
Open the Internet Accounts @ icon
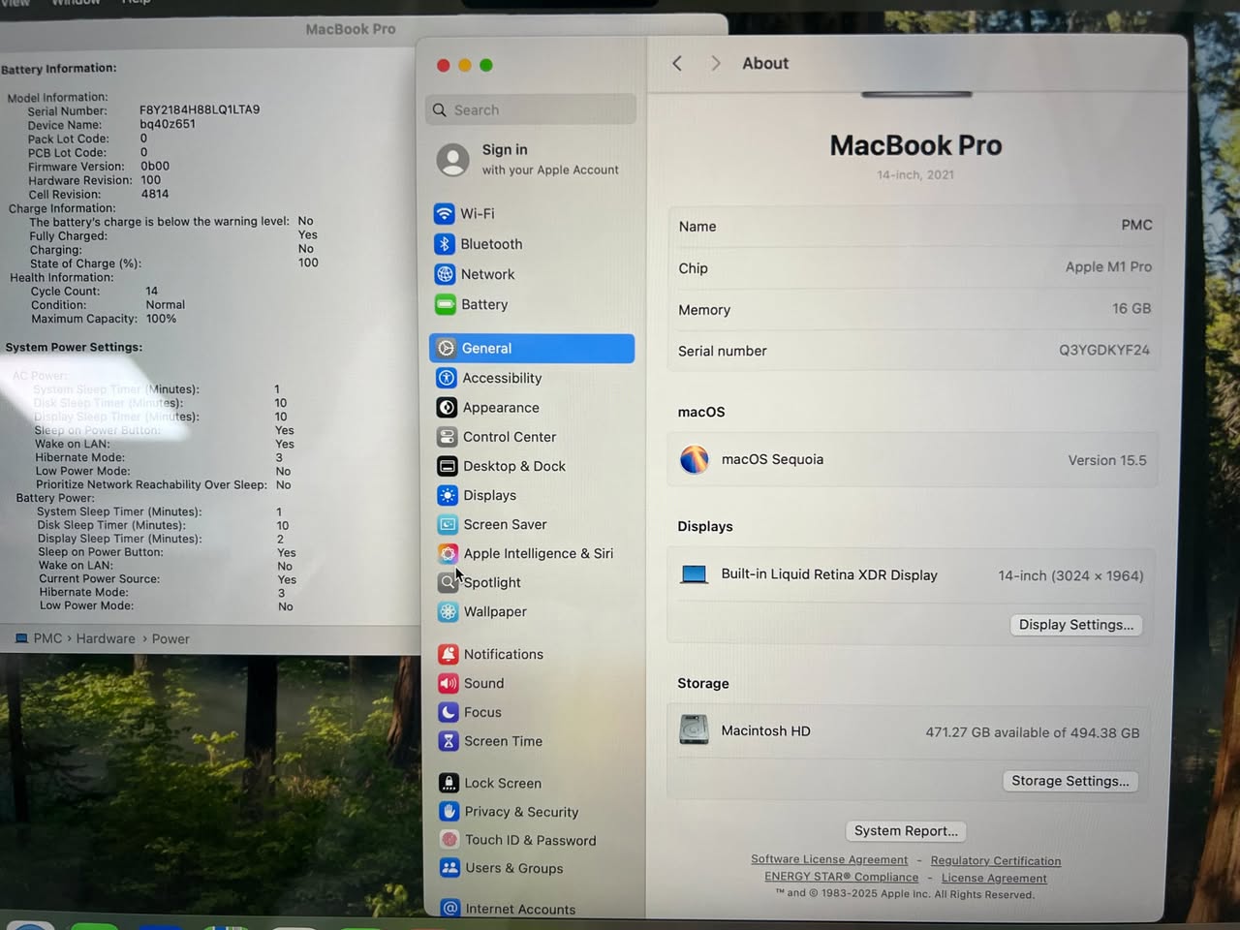(449, 908)
